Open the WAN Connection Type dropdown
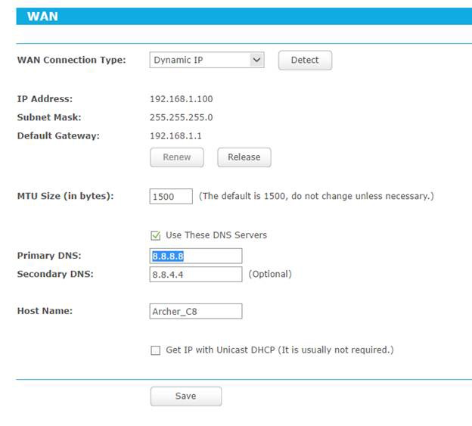Image resolution: width=472 pixels, height=426 pixels. (x=206, y=60)
